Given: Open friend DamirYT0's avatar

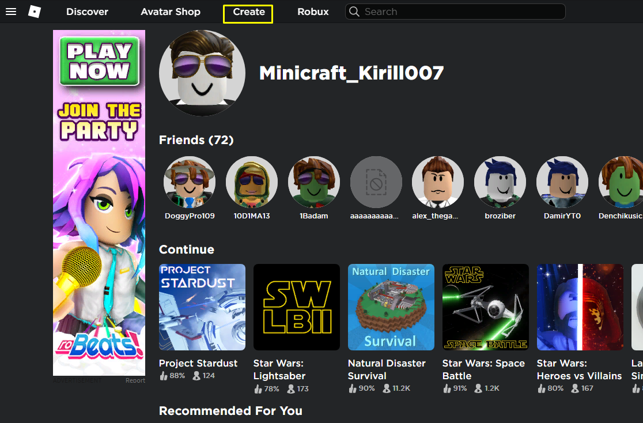Looking at the screenshot, I should [562, 182].
